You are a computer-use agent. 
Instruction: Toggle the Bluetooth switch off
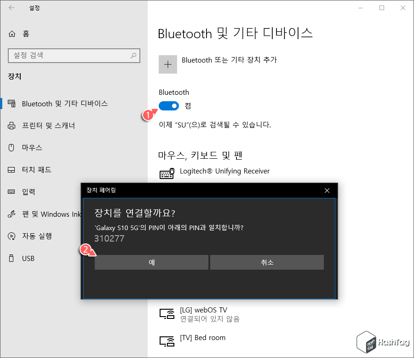click(x=169, y=106)
